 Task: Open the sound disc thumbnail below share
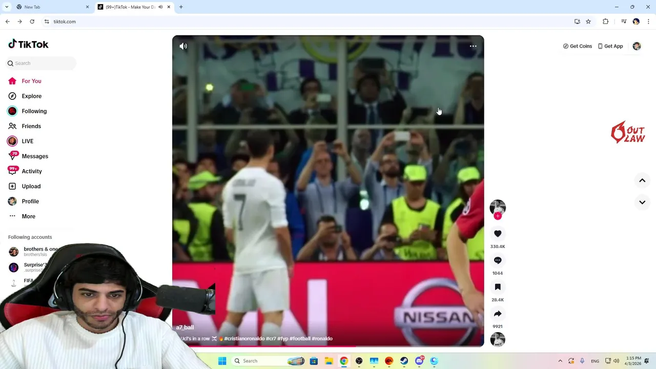[x=498, y=339]
